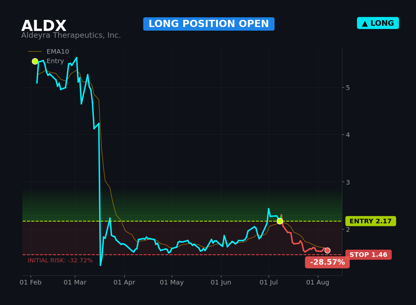The width and height of the screenshot is (416, 305).
Task: Click the 01 Feb axis label
Action: pyautogui.click(x=31, y=283)
